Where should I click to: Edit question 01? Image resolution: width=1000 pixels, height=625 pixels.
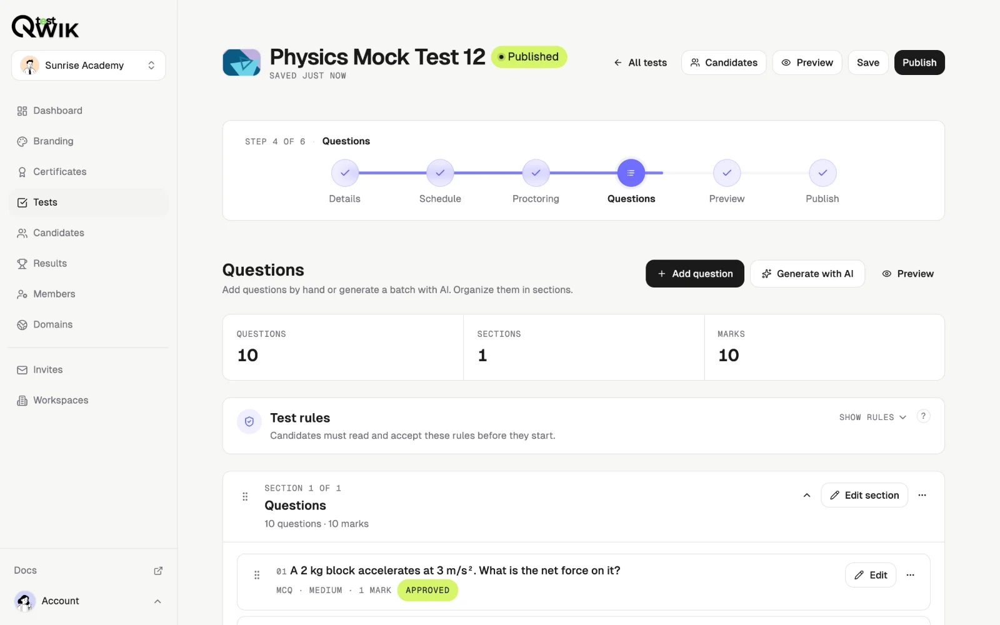tap(871, 575)
